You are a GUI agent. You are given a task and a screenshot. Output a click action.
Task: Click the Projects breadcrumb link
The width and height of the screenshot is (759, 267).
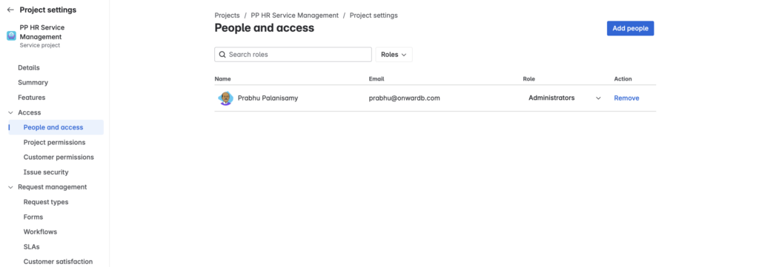(x=227, y=16)
